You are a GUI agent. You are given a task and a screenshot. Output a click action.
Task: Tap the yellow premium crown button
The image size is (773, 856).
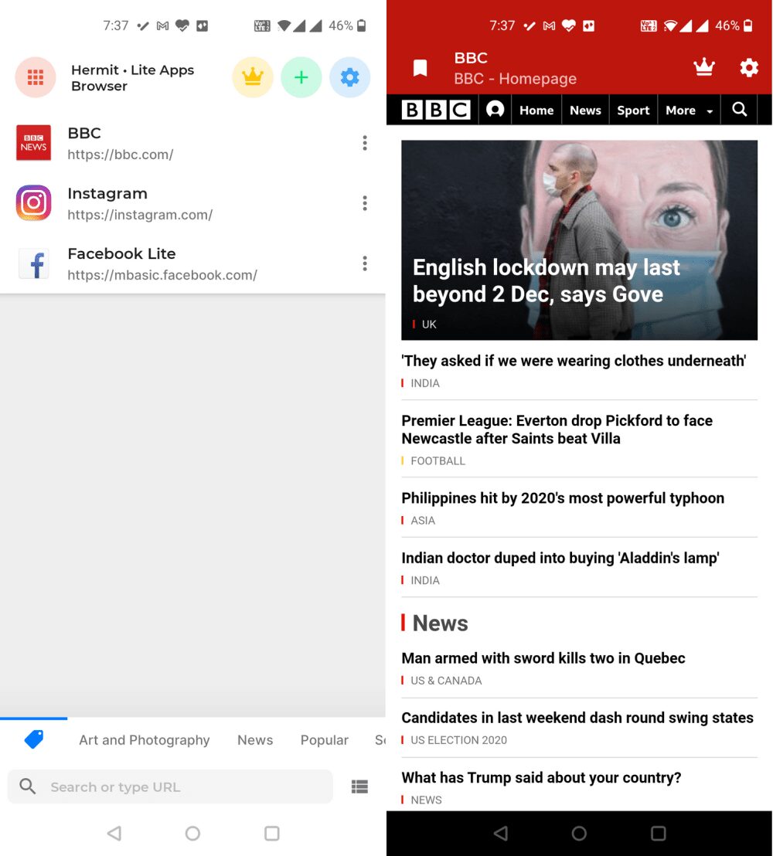click(x=253, y=77)
